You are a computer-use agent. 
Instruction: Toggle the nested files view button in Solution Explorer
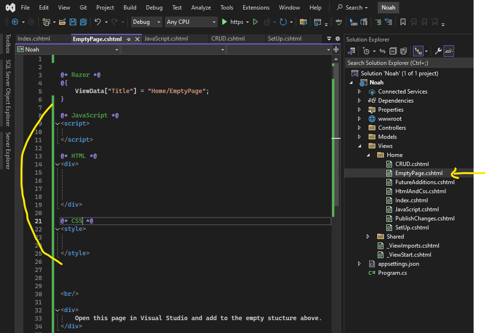click(418, 51)
